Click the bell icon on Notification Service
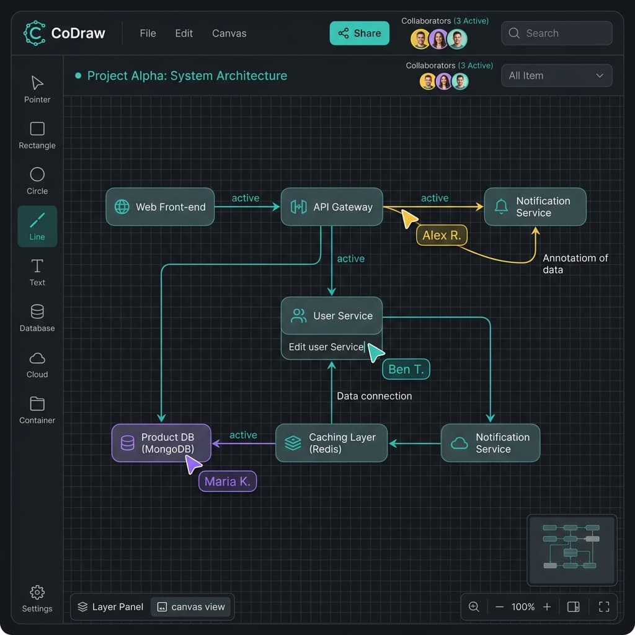The image size is (635, 635). coord(501,206)
